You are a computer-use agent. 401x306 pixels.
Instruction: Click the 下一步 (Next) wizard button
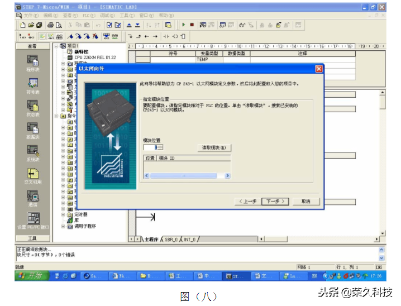pyautogui.click(x=274, y=201)
